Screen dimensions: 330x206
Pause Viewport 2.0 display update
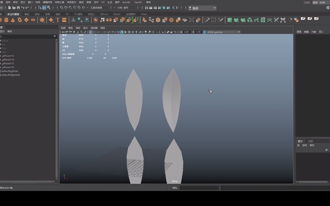click(x=177, y=8)
